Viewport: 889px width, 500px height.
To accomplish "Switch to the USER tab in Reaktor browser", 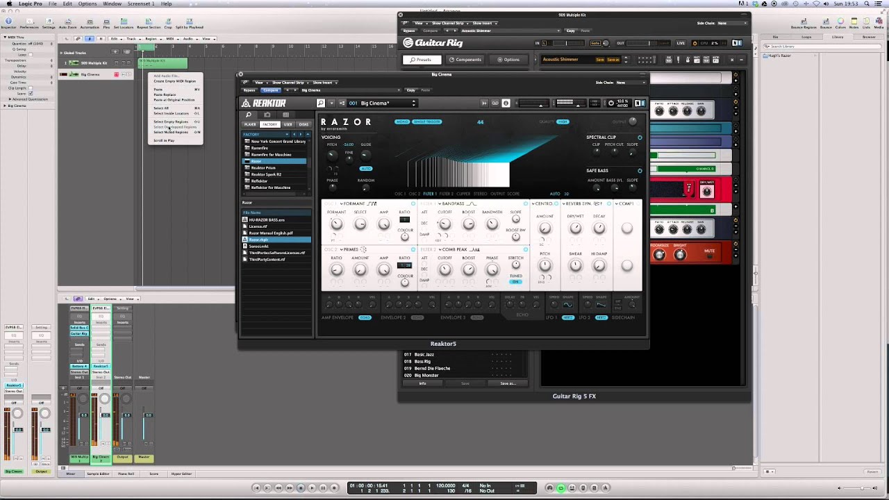I will click(x=288, y=124).
